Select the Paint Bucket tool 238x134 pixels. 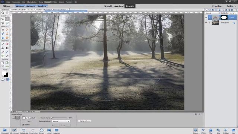pyautogui.click(x=3, y=48)
